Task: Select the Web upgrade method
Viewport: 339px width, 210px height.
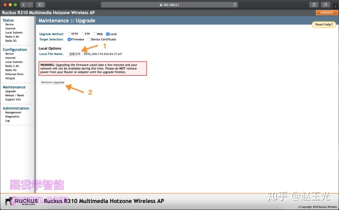Action: point(95,34)
